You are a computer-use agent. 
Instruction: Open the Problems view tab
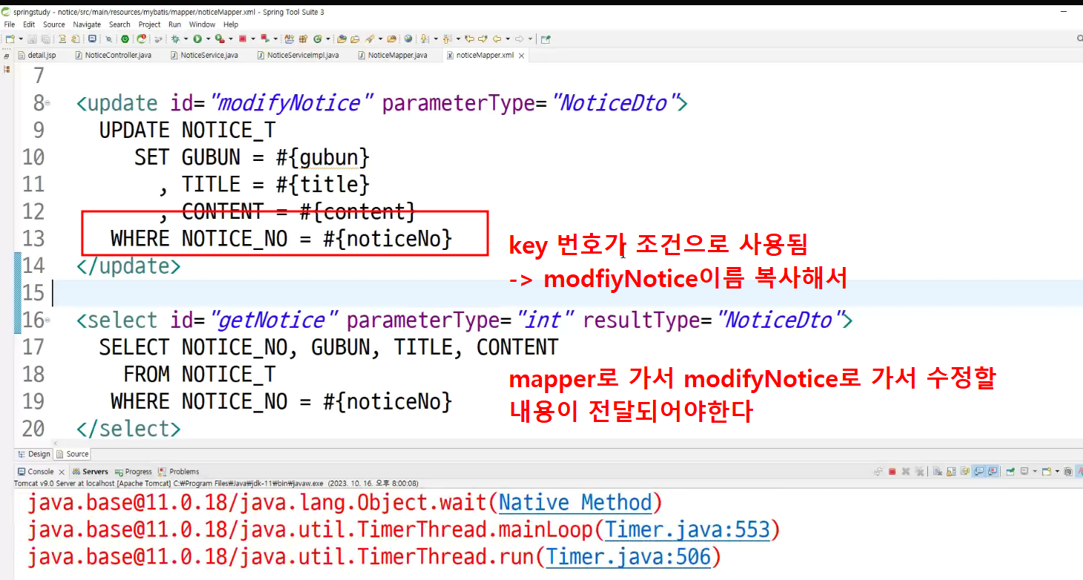click(x=179, y=472)
